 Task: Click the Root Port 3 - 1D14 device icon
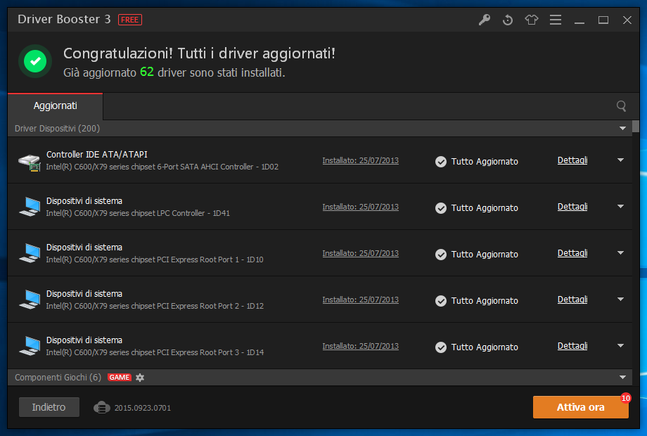click(30, 346)
